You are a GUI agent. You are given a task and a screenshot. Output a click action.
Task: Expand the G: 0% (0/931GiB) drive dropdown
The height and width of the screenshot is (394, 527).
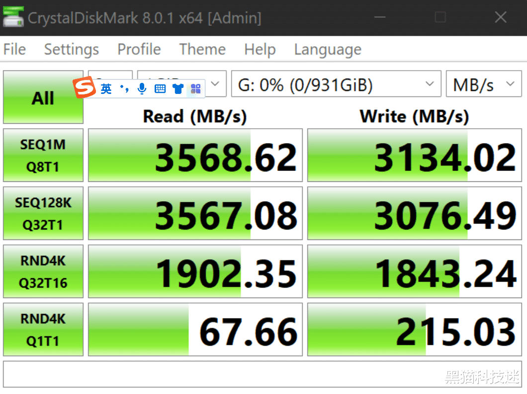pyautogui.click(x=336, y=84)
